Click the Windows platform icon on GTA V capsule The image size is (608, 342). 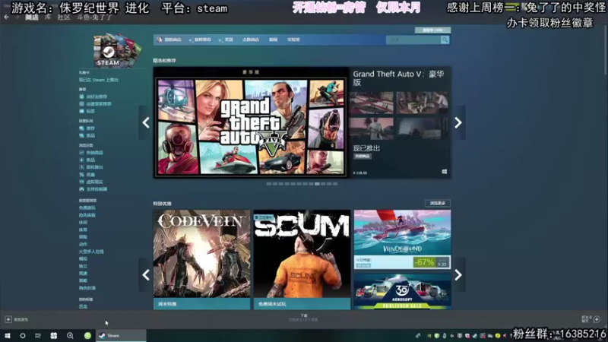445,172
